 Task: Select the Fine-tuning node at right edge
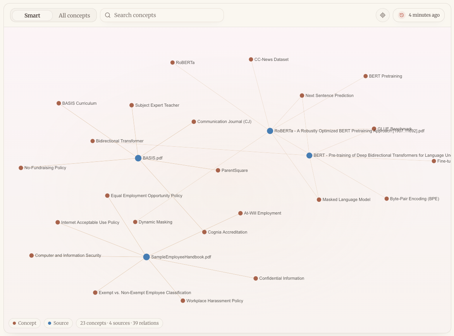point(434,161)
